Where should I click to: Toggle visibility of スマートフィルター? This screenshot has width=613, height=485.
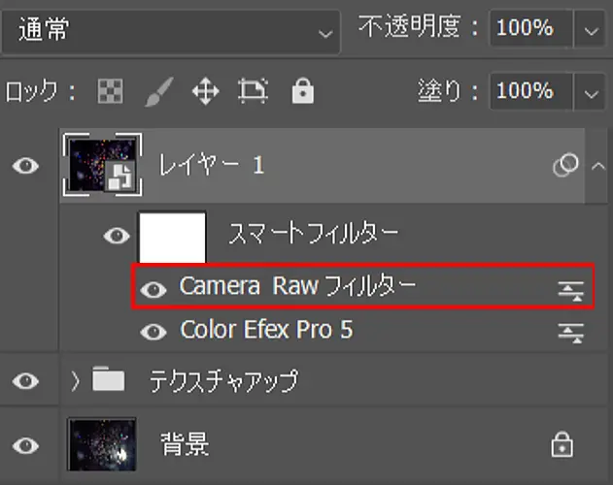click(x=117, y=236)
